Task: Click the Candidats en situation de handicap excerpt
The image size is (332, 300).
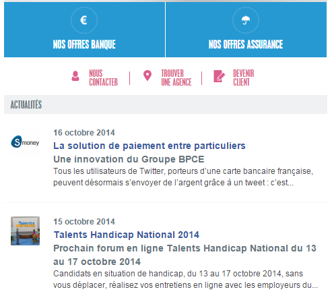Action: (x=185, y=279)
